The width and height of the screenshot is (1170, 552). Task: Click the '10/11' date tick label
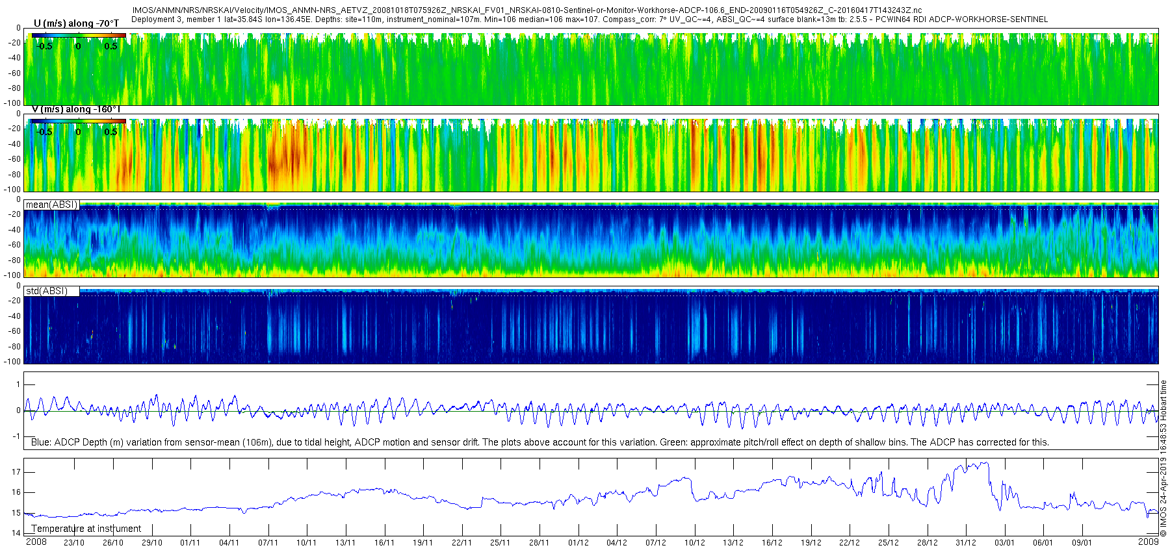tap(307, 543)
